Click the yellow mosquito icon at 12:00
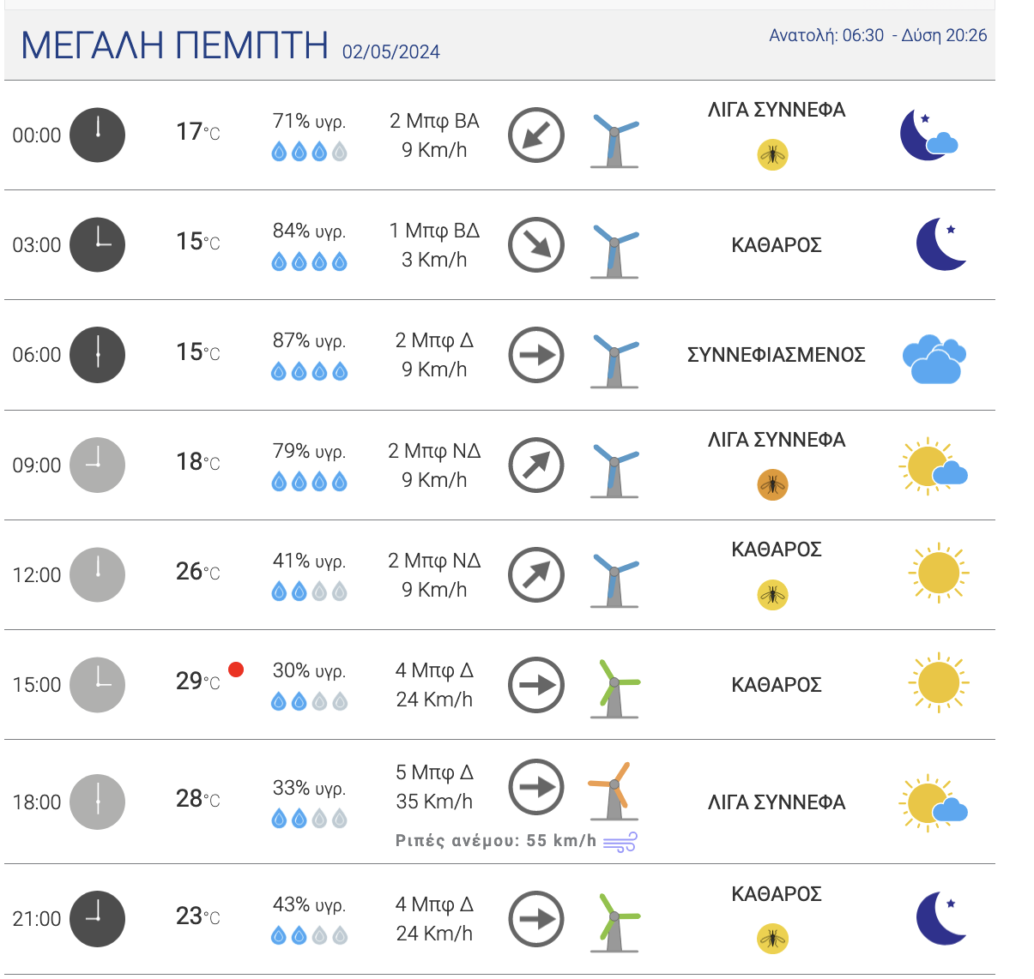The height and width of the screenshot is (979, 1034). click(x=772, y=594)
